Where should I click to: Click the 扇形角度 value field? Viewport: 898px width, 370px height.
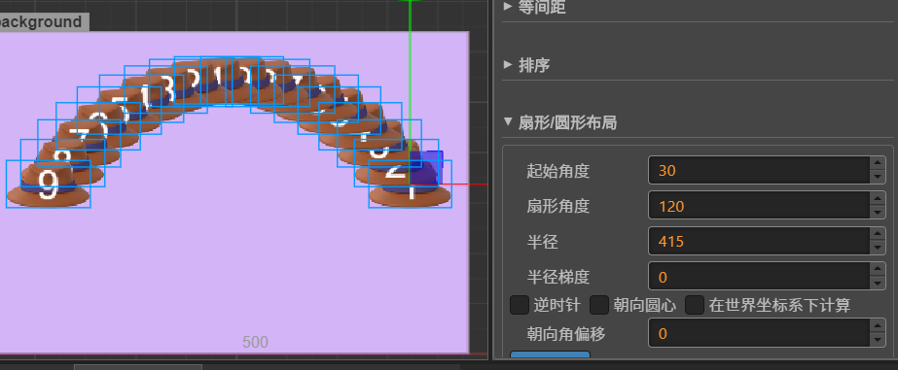point(760,206)
